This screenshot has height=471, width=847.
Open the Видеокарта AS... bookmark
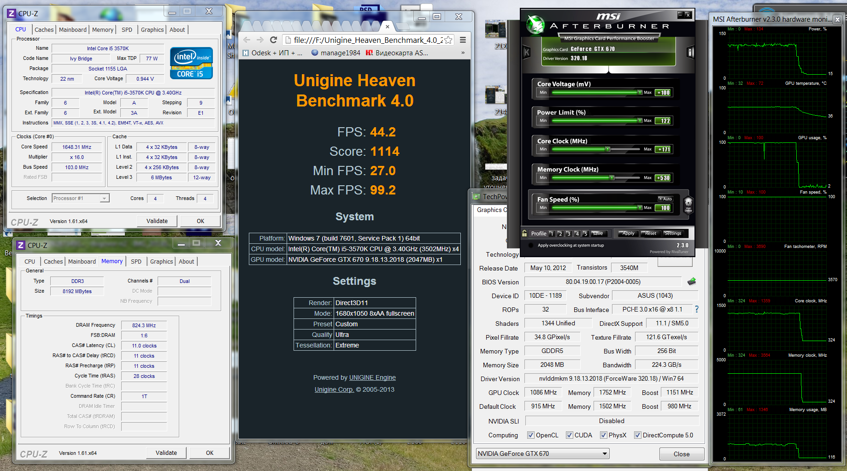click(x=397, y=53)
